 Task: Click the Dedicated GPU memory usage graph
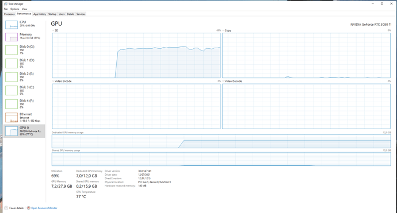(222, 141)
